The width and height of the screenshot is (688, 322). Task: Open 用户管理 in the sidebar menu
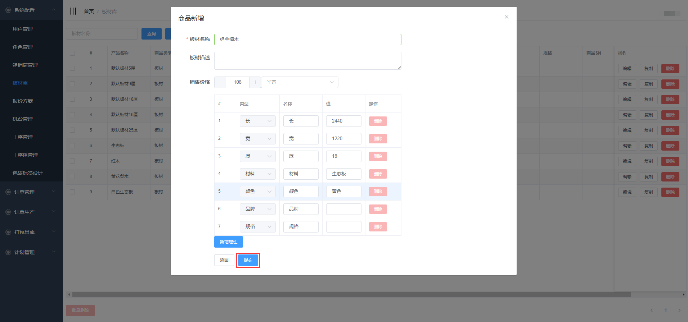[23, 29]
